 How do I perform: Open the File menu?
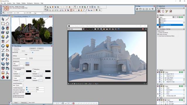1,3
